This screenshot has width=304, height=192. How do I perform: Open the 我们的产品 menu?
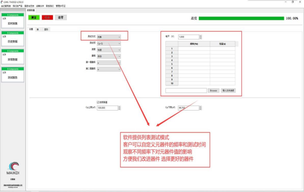pyautogui.click(x=18, y=6)
